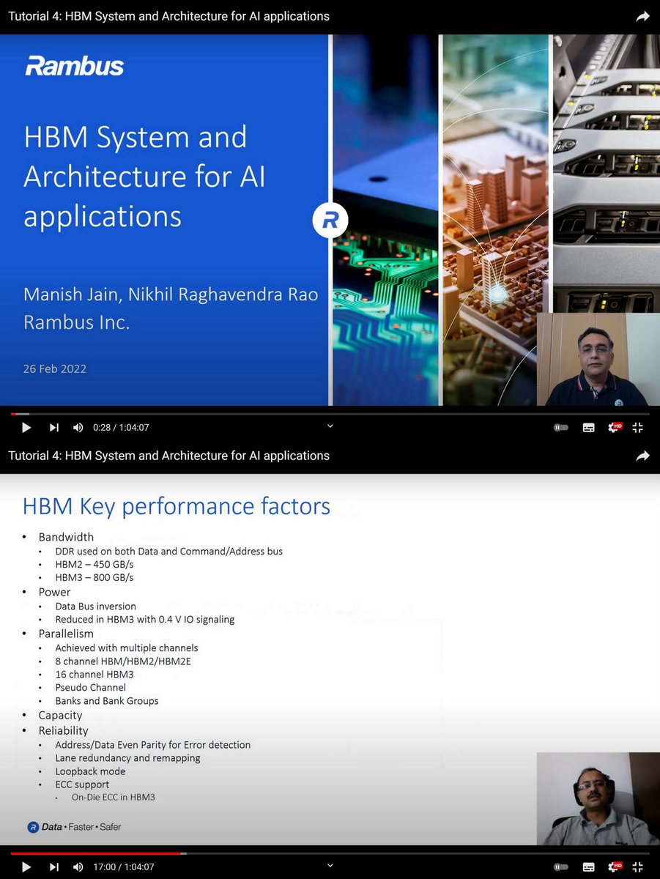
Task: Click the 'Rambus Inc.' text on slide
Action: [77, 322]
